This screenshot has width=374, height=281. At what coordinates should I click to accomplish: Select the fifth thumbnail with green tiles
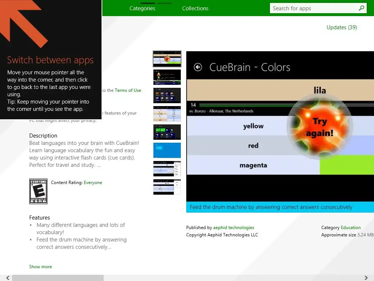(x=167, y=132)
